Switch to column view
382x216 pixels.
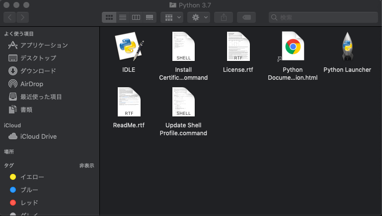(136, 17)
